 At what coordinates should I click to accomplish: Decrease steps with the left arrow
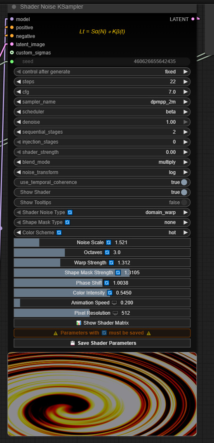point(19,82)
